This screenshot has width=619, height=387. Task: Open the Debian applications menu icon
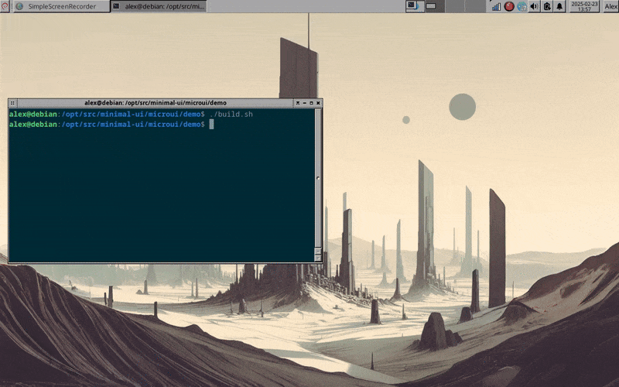click(5, 6)
